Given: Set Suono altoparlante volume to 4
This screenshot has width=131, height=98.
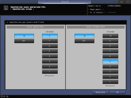Looking at the screenshot, I should (x=110, y=66).
